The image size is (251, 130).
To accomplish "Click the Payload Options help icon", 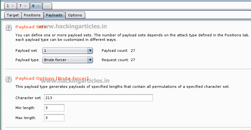I will [x=9, y=79].
